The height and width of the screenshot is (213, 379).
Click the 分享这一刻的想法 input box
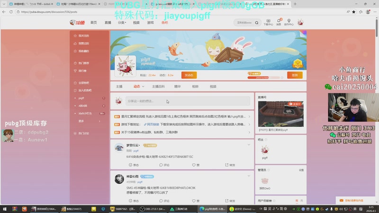(188, 101)
